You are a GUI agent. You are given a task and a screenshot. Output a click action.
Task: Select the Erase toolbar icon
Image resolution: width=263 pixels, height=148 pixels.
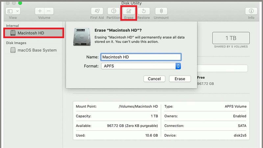[129, 11]
